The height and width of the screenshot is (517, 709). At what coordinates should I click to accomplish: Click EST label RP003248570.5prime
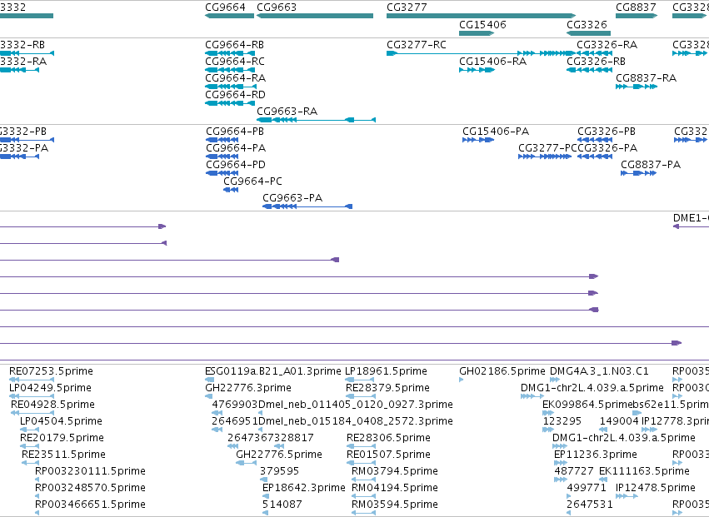tap(91, 488)
